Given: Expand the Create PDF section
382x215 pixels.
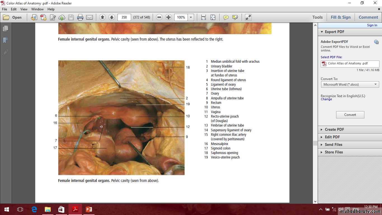Looking at the screenshot, I should (x=334, y=129).
